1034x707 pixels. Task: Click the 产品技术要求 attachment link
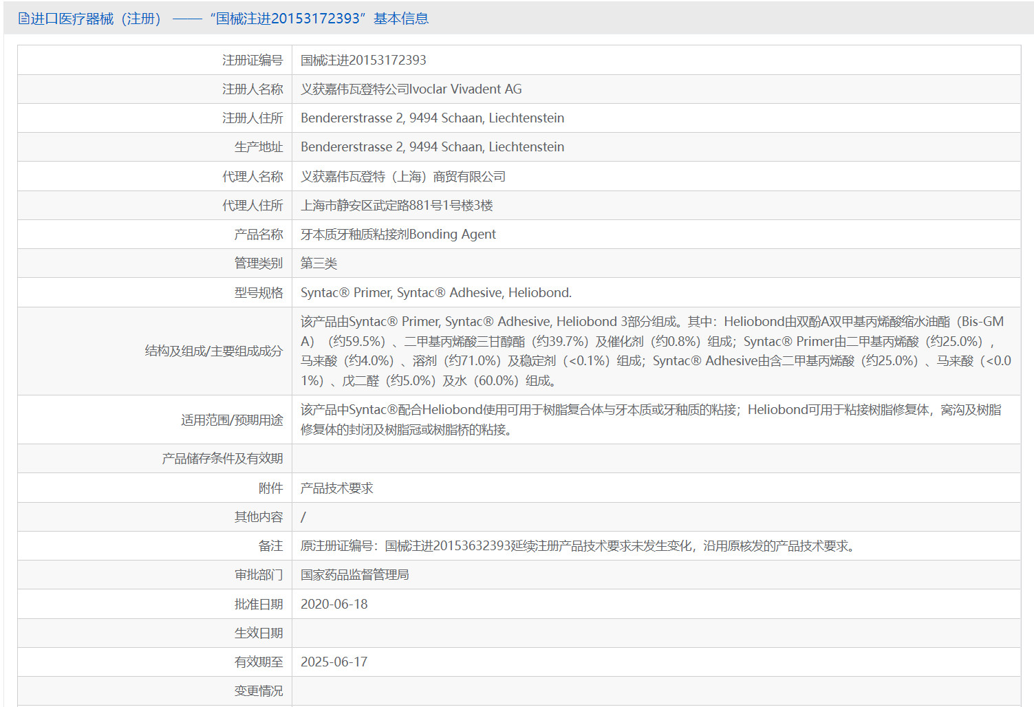tap(337, 488)
